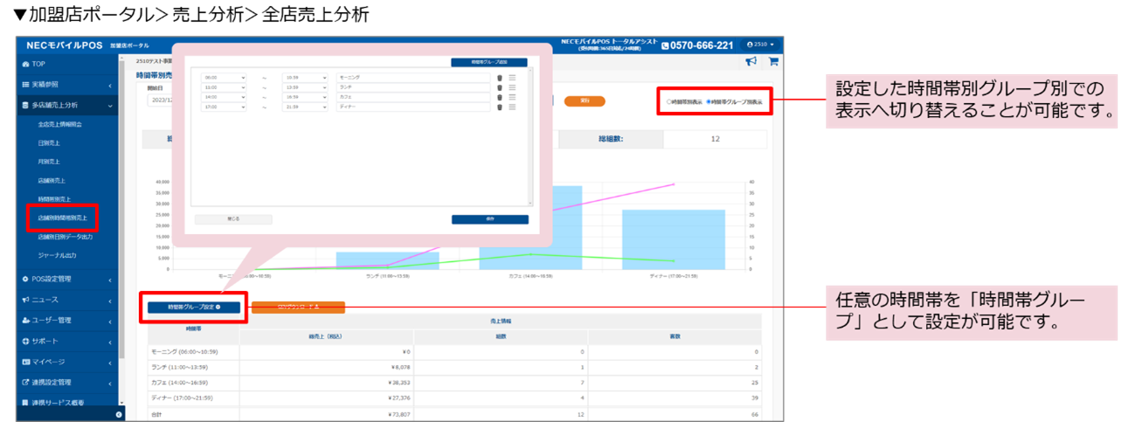Image resolution: width=1135 pixels, height=422 pixels.
Task: Click the 総売上(税込) column header
Action: tap(326, 335)
